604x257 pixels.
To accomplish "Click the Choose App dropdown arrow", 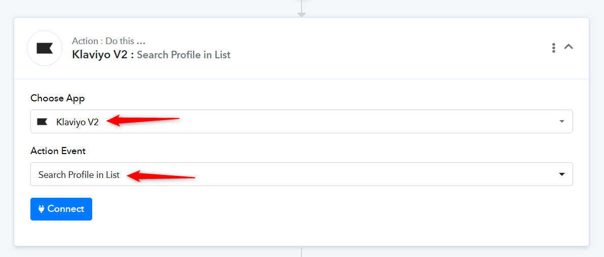I will point(561,121).
